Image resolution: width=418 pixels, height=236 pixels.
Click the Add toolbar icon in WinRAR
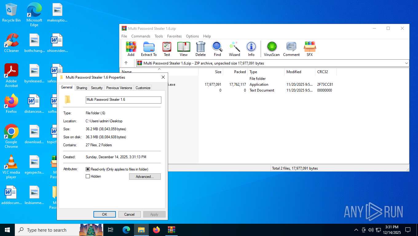tap(131, 49)
